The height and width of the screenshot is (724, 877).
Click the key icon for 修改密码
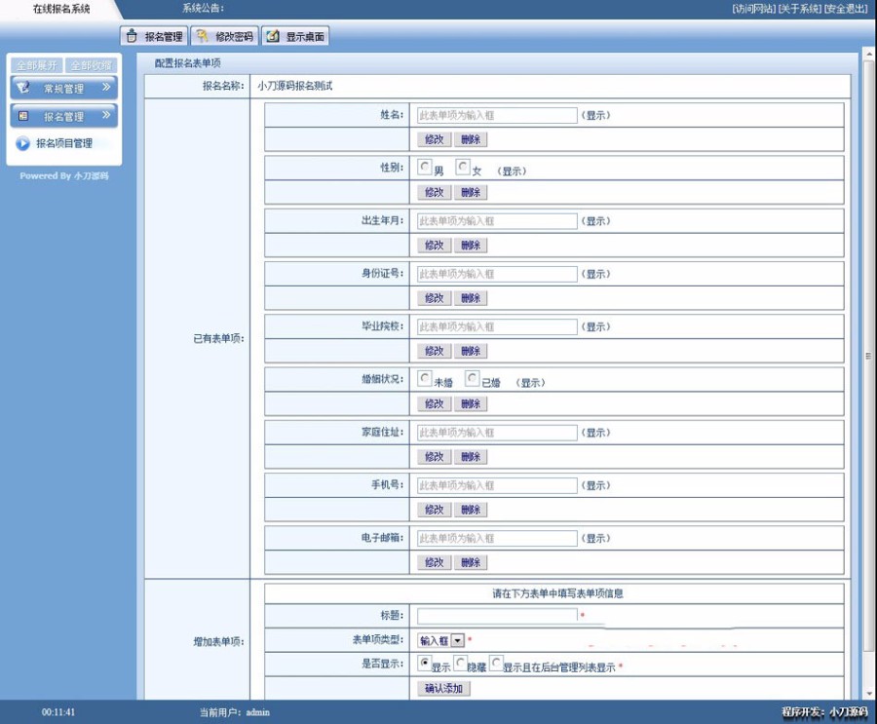(x=201, y=35)
